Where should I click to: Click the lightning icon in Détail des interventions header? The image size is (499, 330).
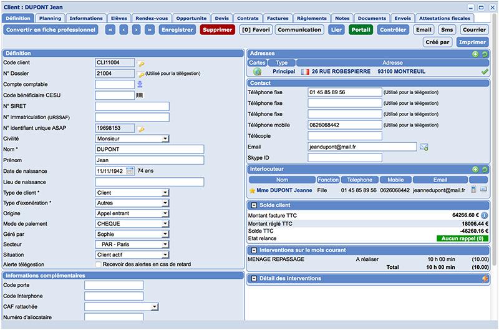pos(485,279)
